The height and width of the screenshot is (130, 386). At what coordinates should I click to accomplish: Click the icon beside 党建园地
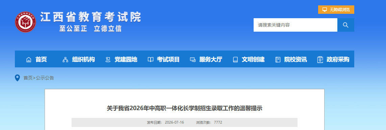tap(108, 60)
